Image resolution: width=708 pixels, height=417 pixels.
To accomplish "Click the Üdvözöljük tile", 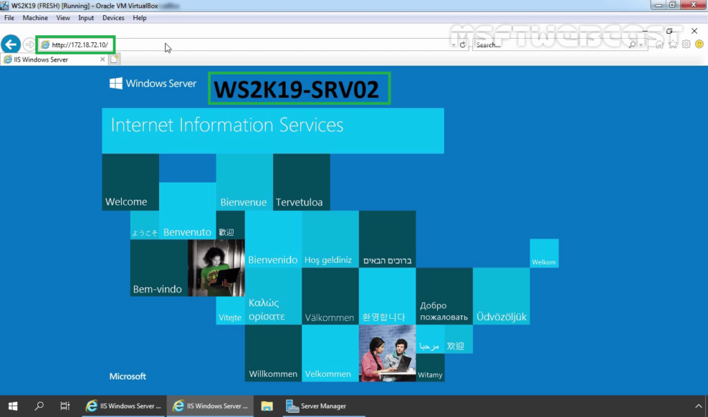I will (501, 296).
